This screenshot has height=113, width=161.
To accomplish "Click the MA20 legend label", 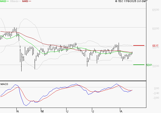I will pyautogui.click(x=3, y=1).
